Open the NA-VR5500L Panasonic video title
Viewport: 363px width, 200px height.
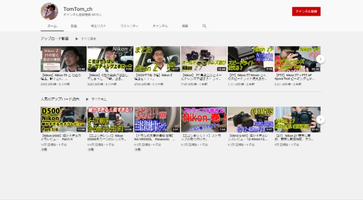[154, 137]
